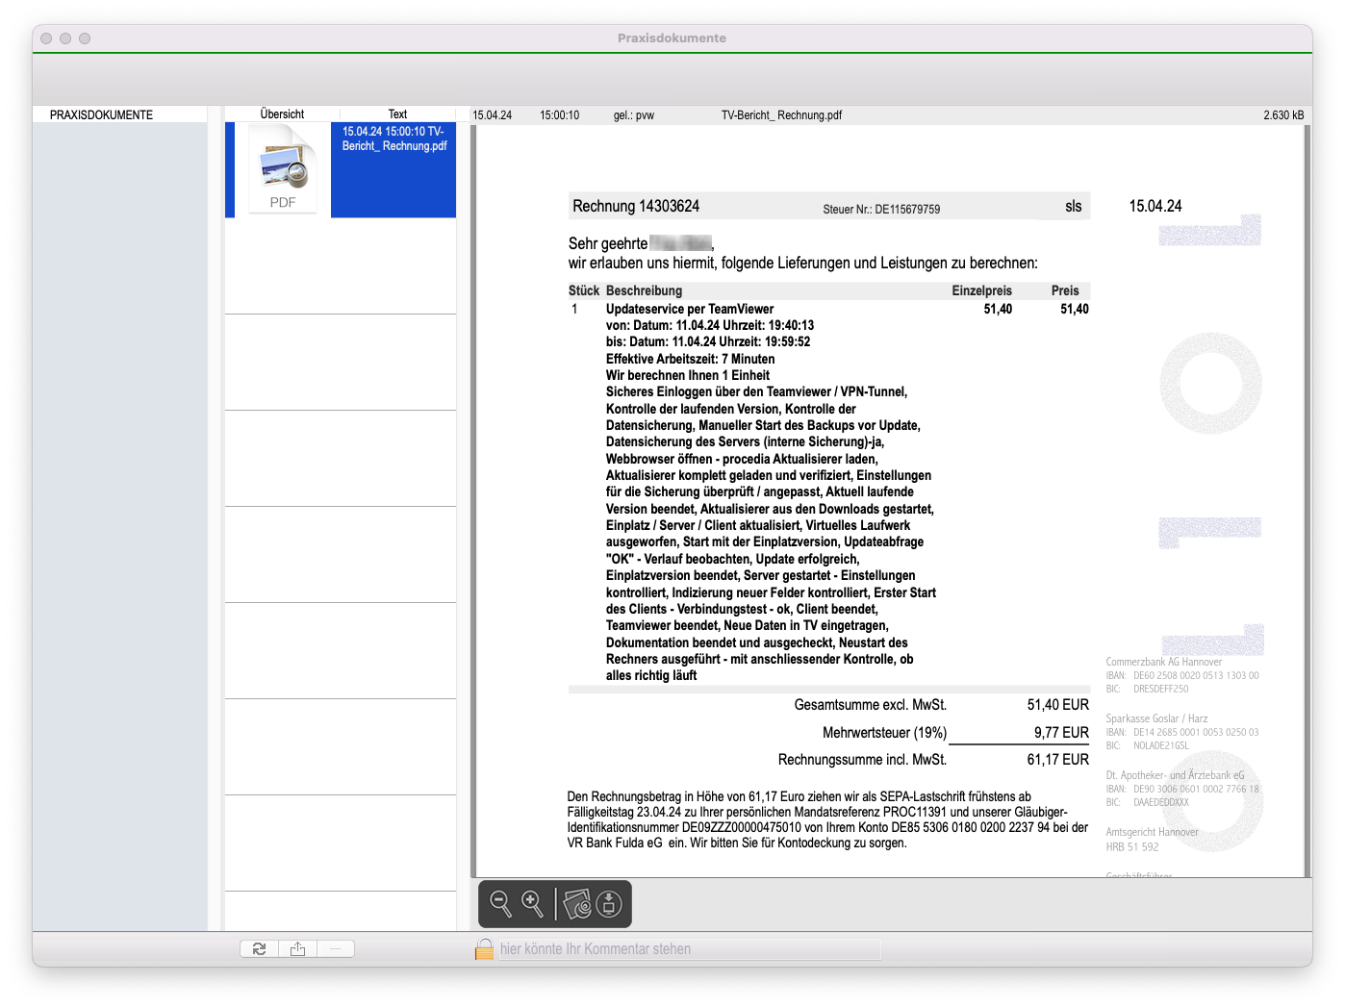
Task: Click the 2.630 kB file size label
Action: tap(1283, 115)
